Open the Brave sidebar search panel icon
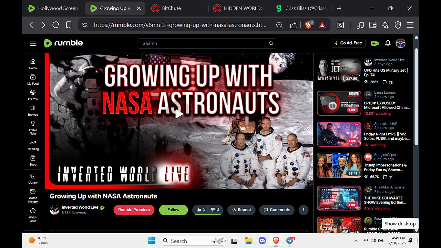 [340, 25]
